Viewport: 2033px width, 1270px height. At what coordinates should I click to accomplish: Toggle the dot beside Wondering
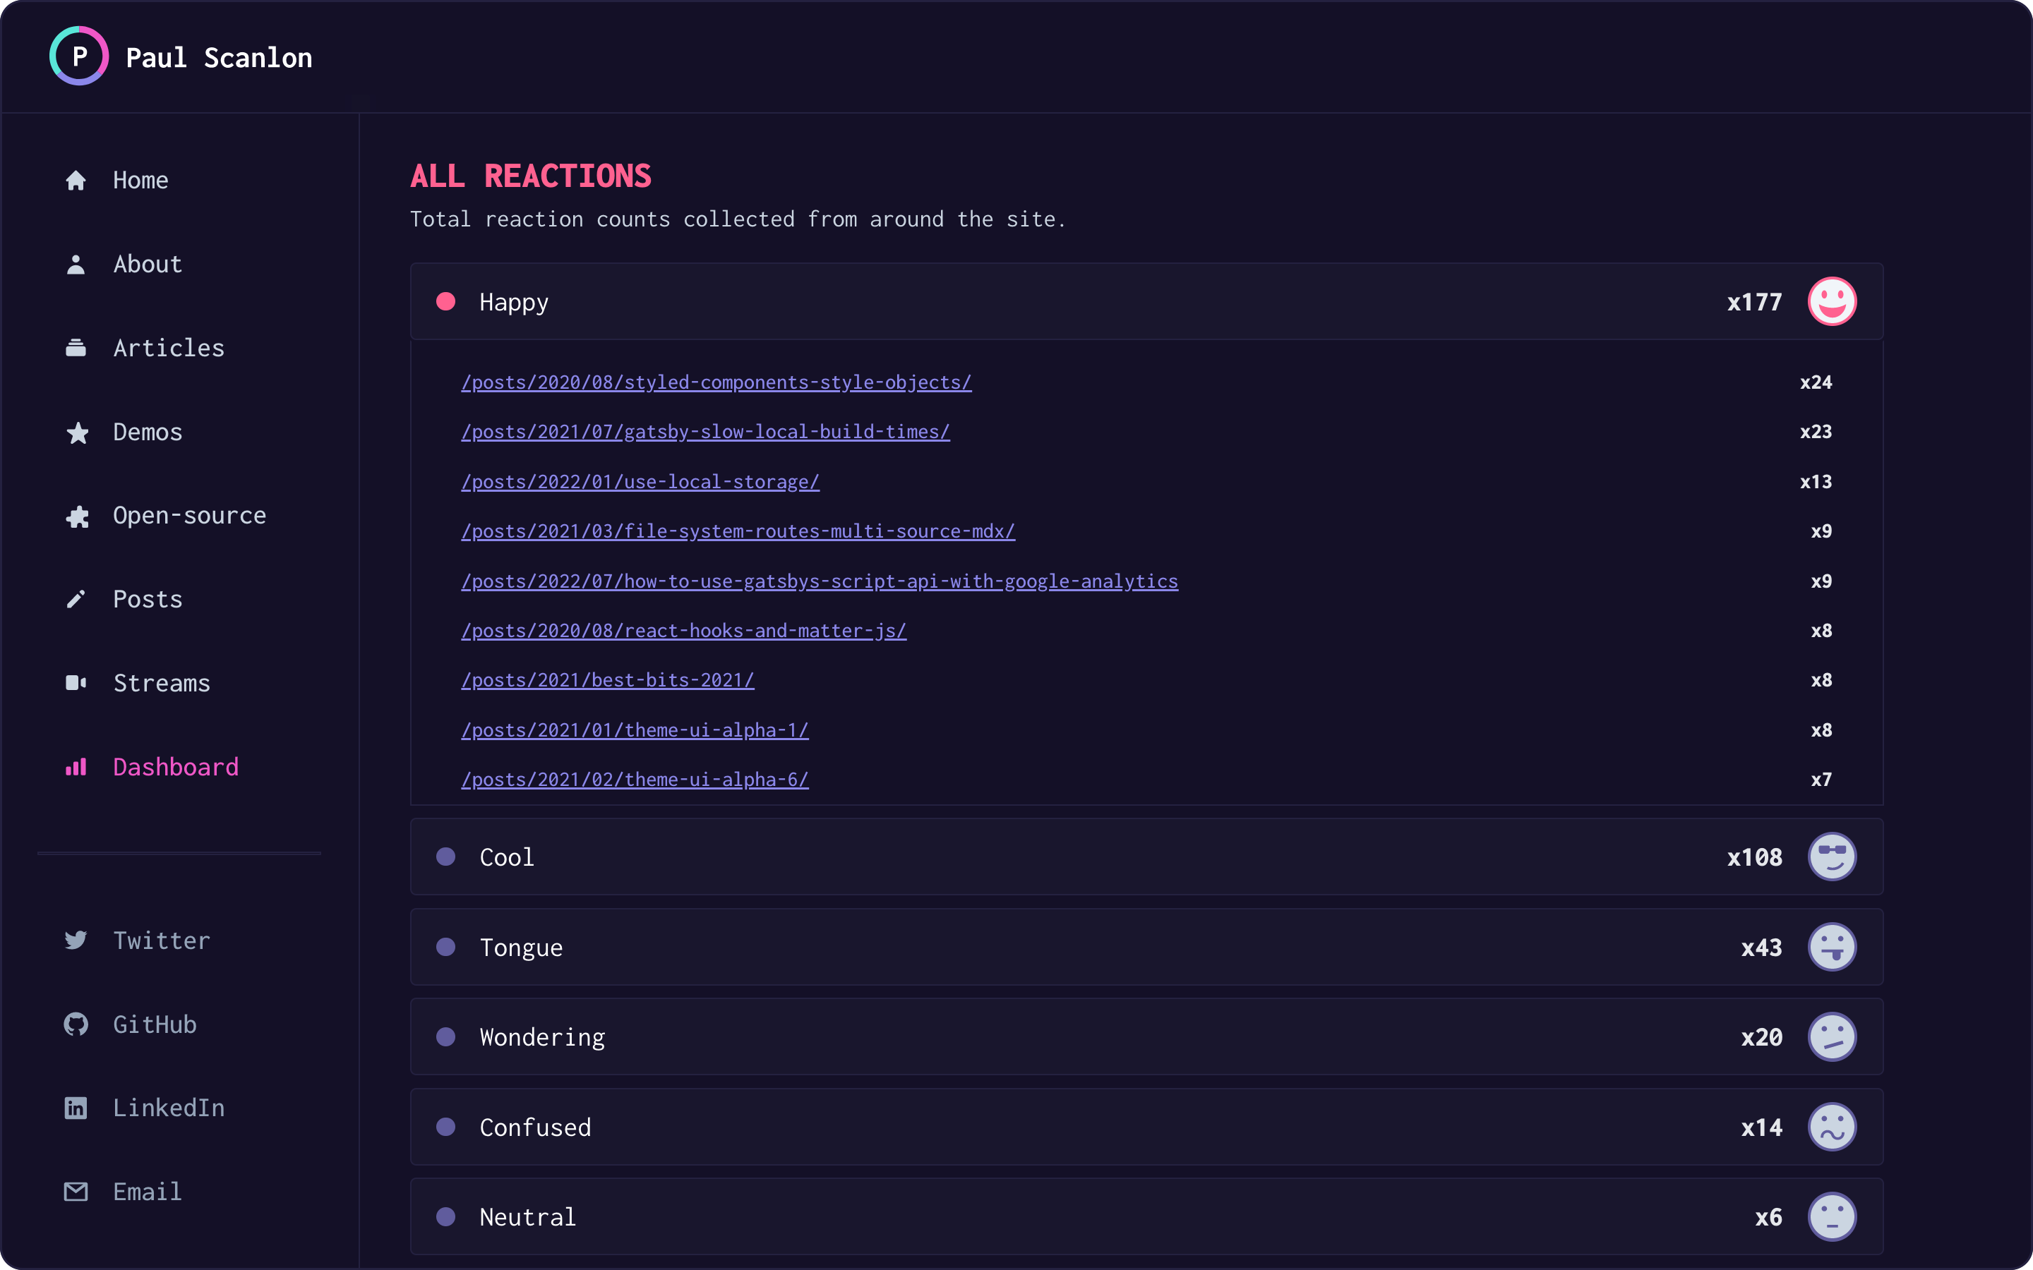point(446,1036)
